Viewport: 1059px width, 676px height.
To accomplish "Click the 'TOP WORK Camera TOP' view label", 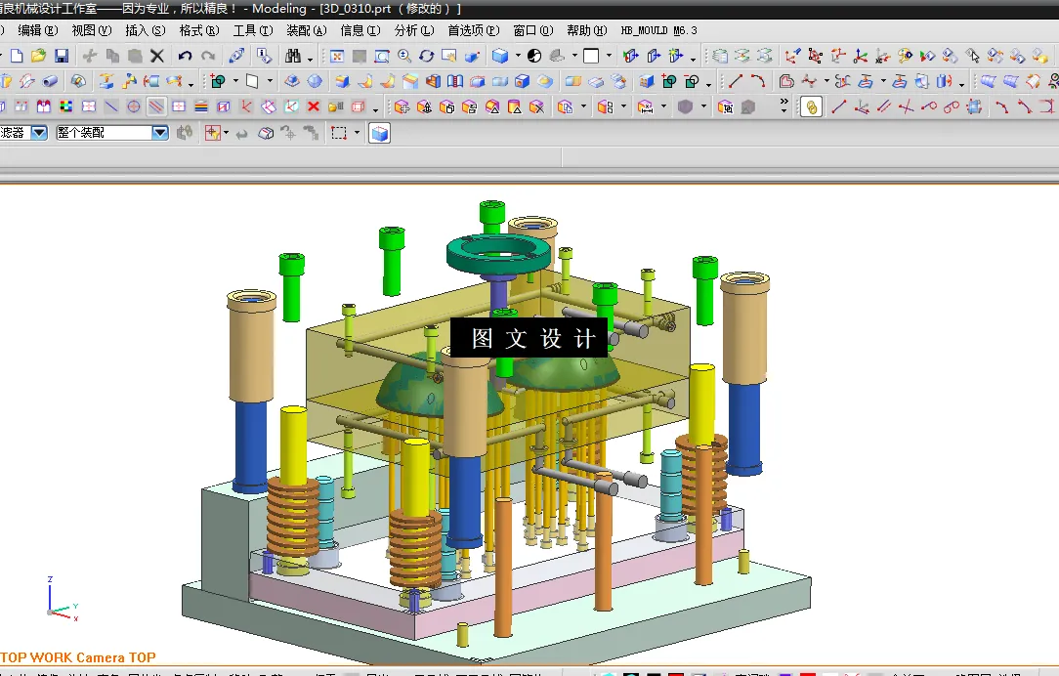I will click(x=78, y=657).
